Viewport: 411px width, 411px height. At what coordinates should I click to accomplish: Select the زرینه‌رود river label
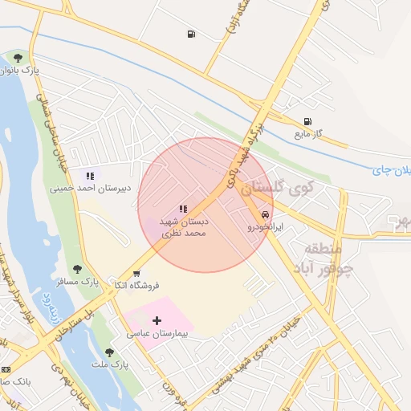(x=51, y=308)
